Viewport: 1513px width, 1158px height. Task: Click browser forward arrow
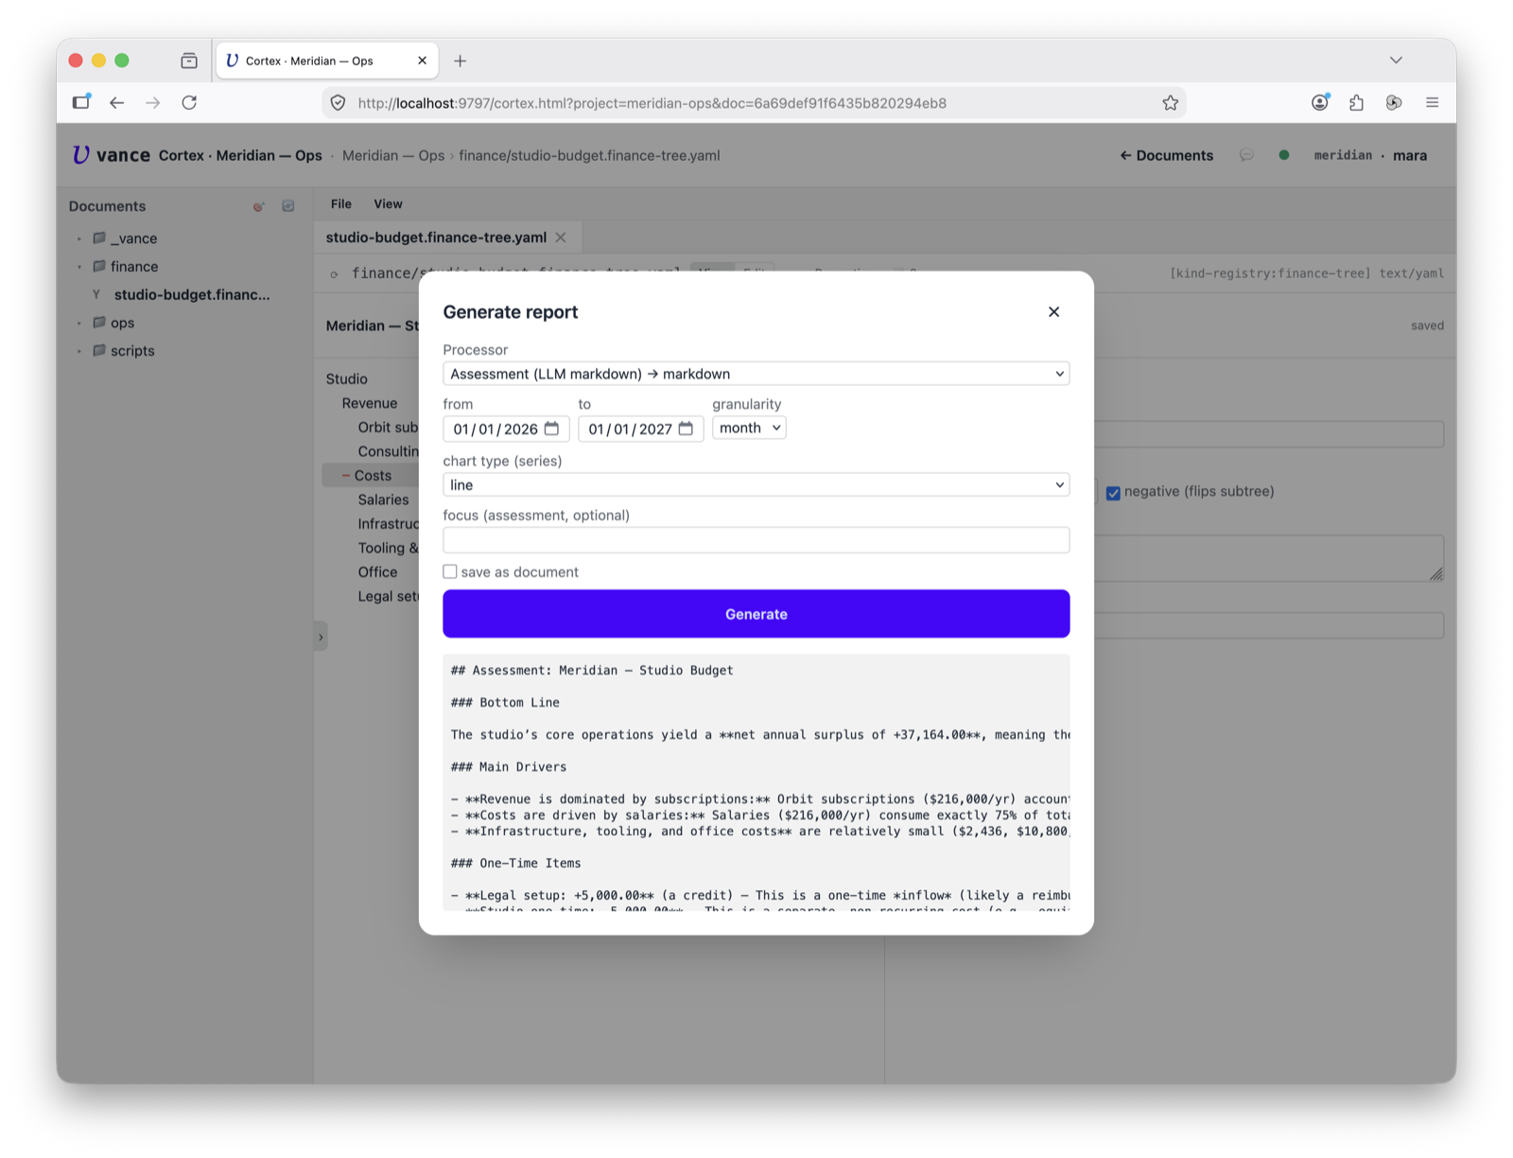point(153,102)
